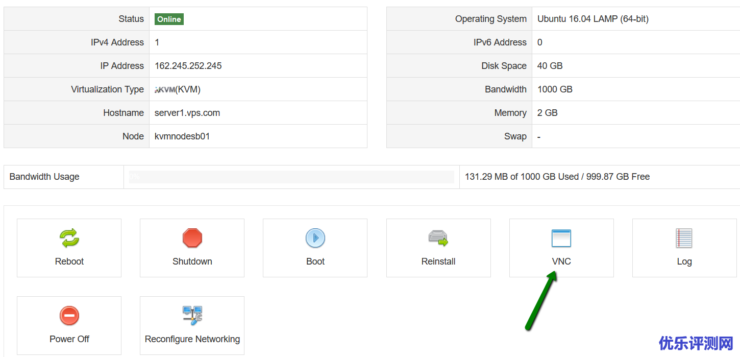Select the Power Off button label
The height and width of the screenshot is (357, 740).
point(69,339)
